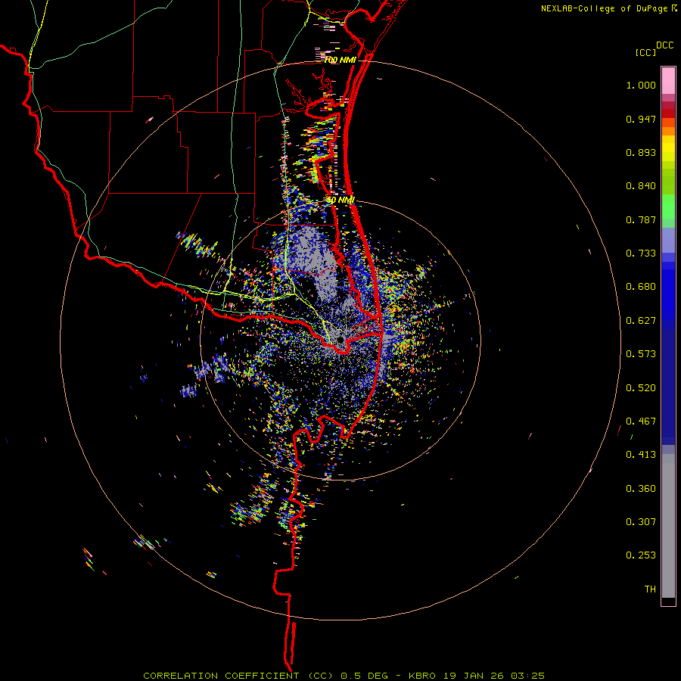The height and width of the screenshot is (681, 681).
Task: Pick the red segment of the colorbar
Action: [x=668, y=113]
